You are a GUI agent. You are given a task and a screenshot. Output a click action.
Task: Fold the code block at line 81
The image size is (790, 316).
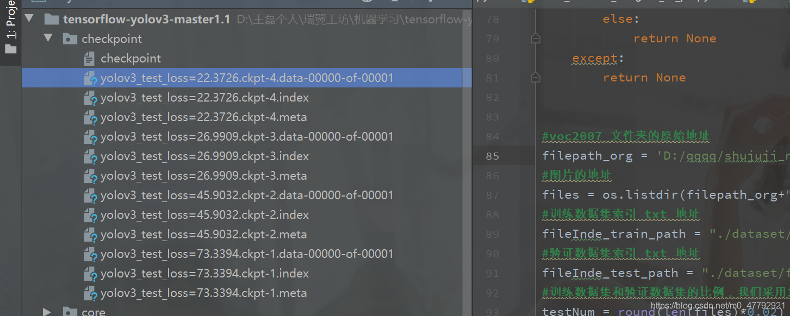[x=536, y=78]
